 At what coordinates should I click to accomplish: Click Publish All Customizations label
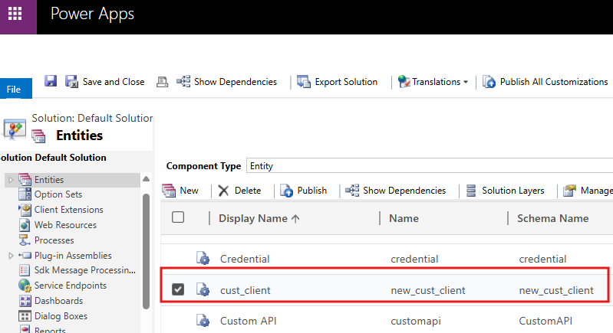click(x=554, y=82)
